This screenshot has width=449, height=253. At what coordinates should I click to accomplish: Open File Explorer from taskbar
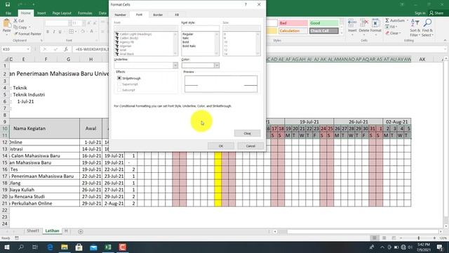click(65, 247)
